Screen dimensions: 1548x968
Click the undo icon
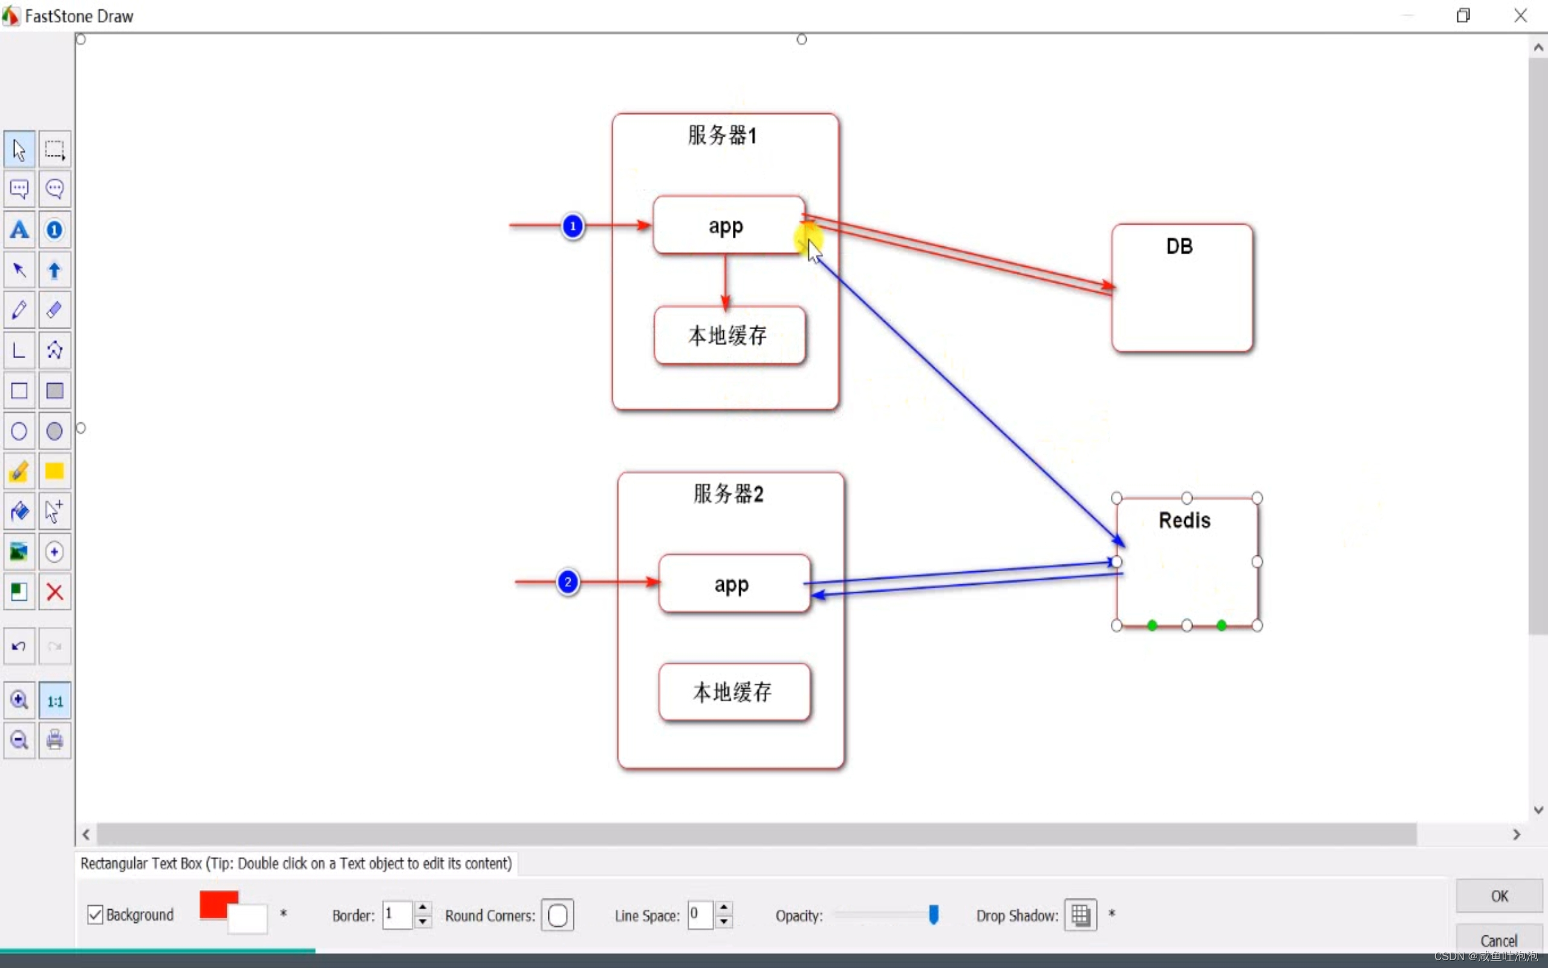tap(19, 646)
